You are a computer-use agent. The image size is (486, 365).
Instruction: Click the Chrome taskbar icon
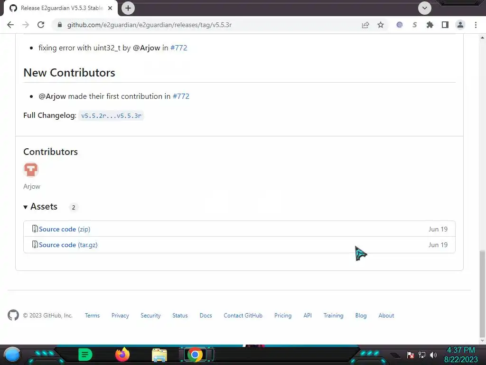pyautogui.click(x=195, y=355)
